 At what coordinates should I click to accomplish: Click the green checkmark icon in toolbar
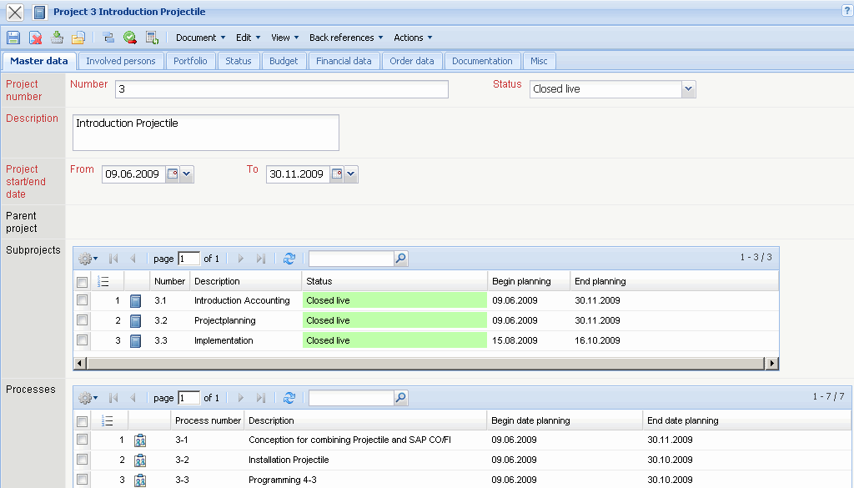pos(130,38)
